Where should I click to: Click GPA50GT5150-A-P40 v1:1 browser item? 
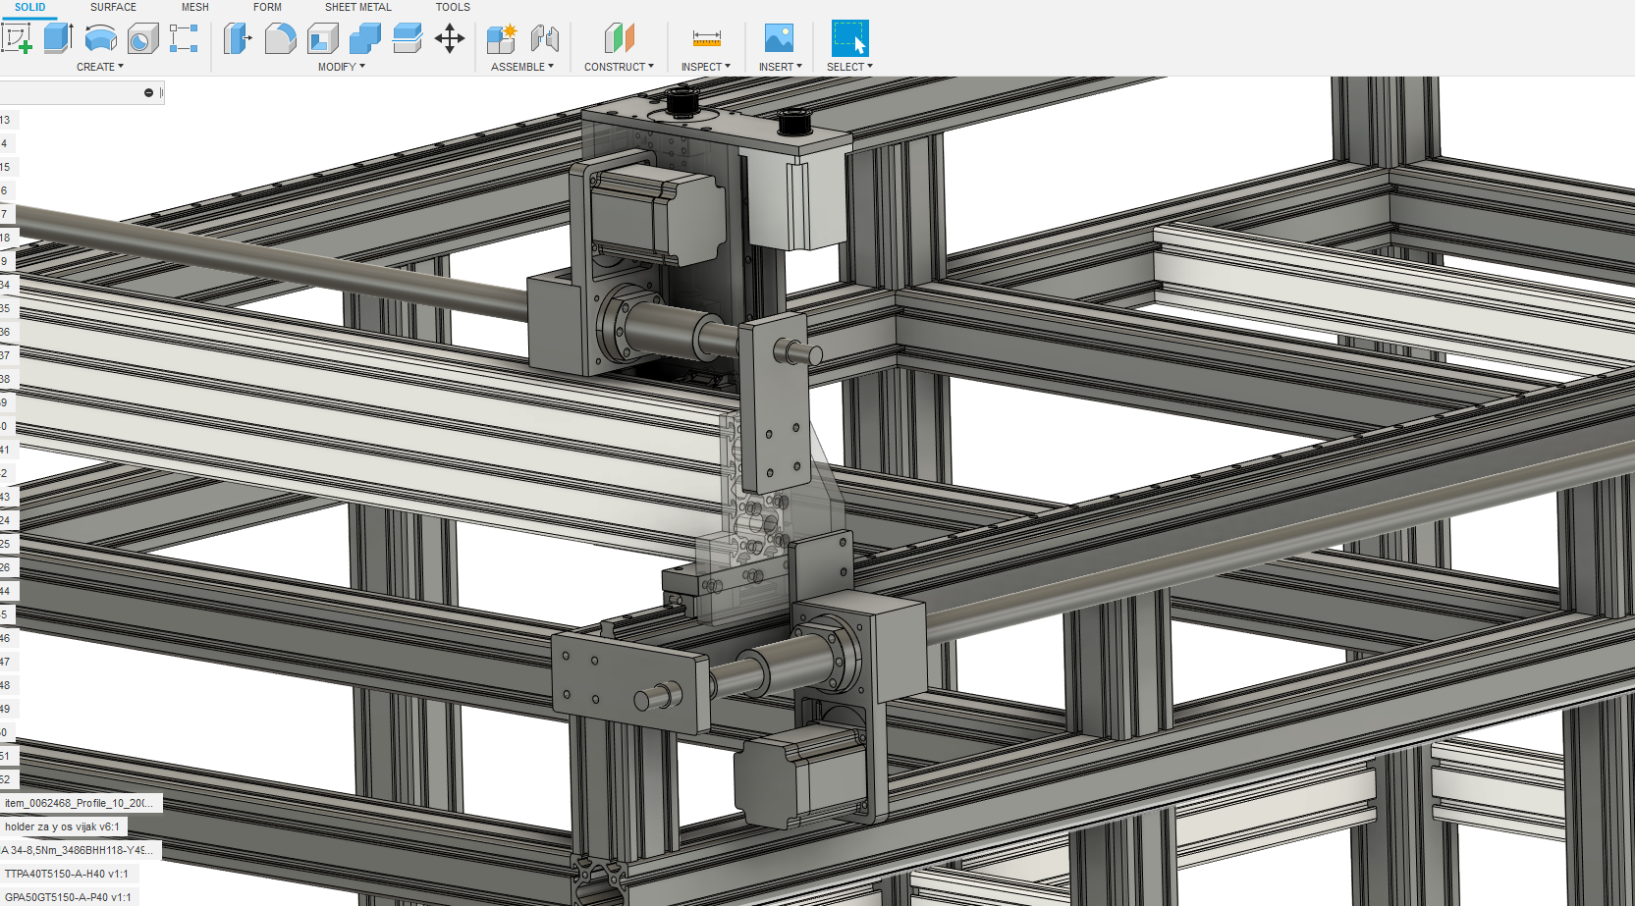click(x=68, y=897)
